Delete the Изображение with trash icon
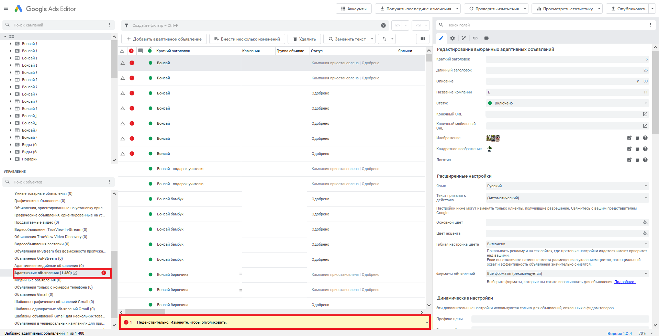The image size is (659, 336). tap(637, 138)
